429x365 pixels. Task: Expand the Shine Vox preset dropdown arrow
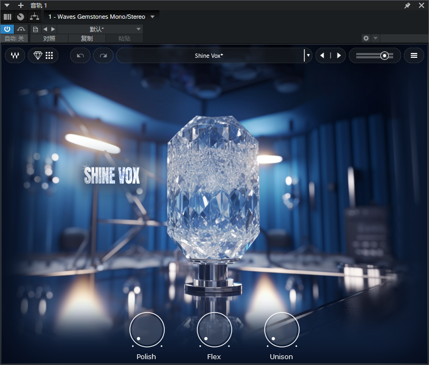coord(308,56)
